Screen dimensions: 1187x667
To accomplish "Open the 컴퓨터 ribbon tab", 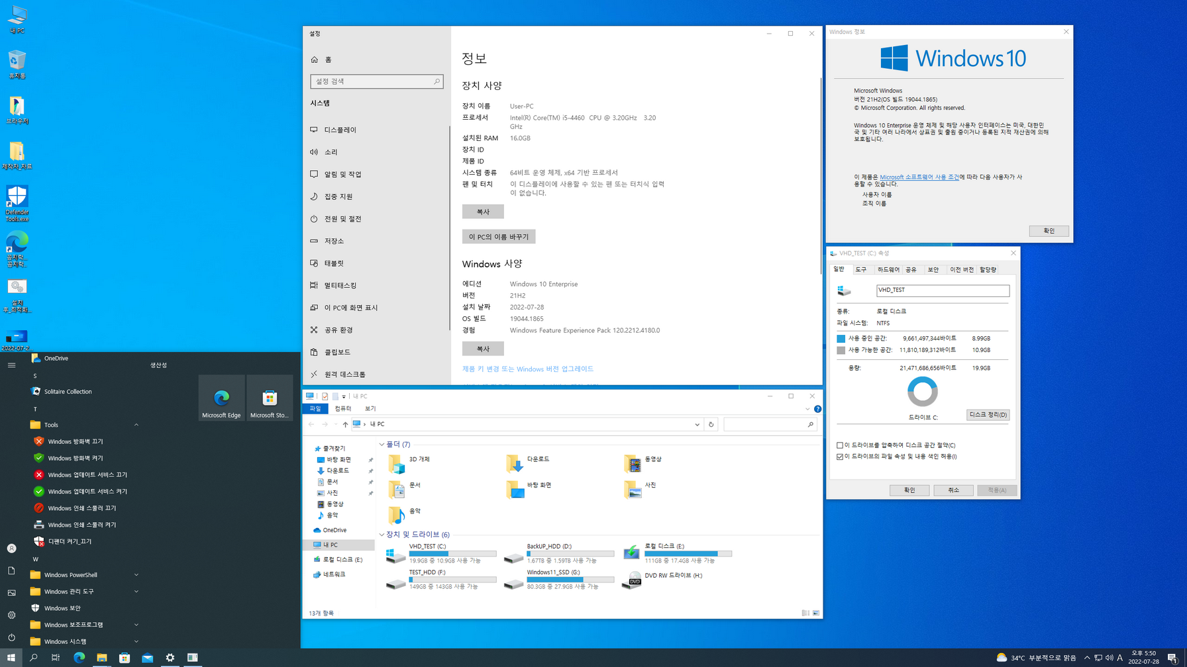I will point(342,409).
